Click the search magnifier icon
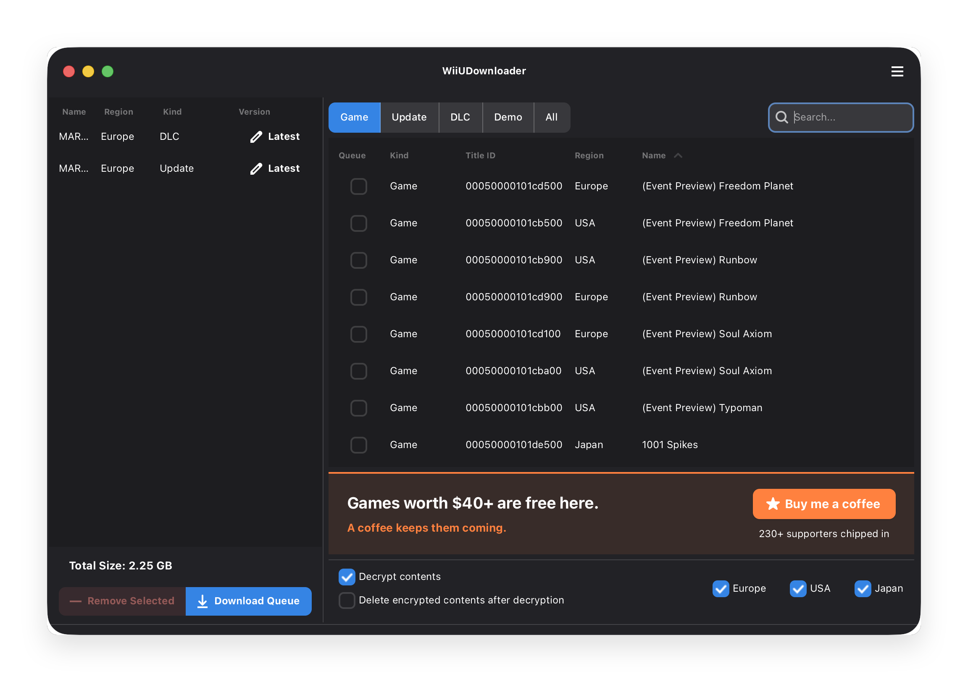The height and width of the screenshot is (682, 968). 781,117
